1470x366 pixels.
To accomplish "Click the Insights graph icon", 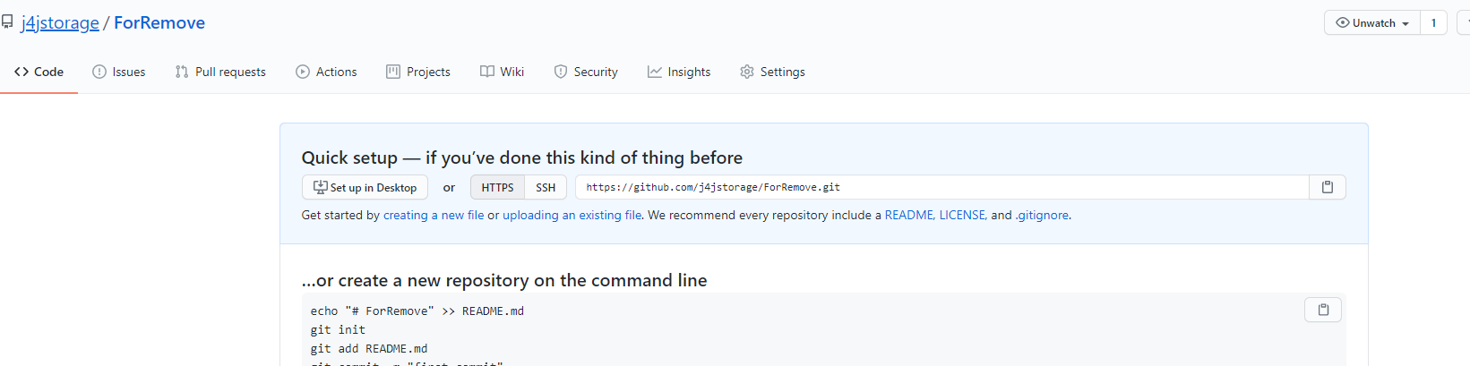I will [x=655, y=72].
